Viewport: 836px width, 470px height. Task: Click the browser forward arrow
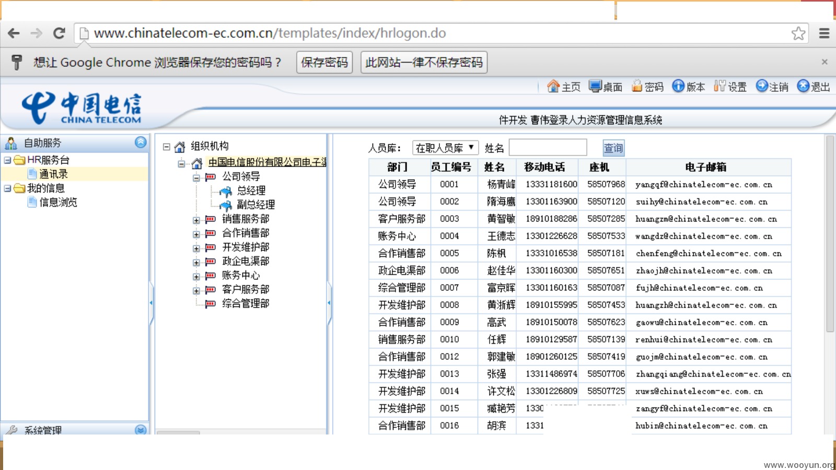tap(37, 33)
